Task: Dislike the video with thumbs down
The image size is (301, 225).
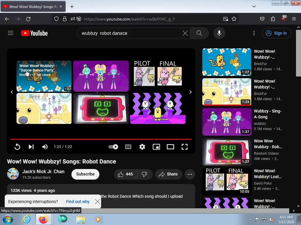Action: [145, 174]
